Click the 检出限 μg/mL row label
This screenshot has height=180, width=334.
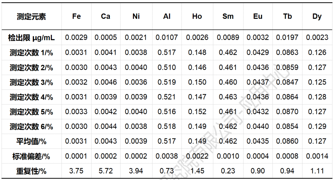(x=31, y=38)
